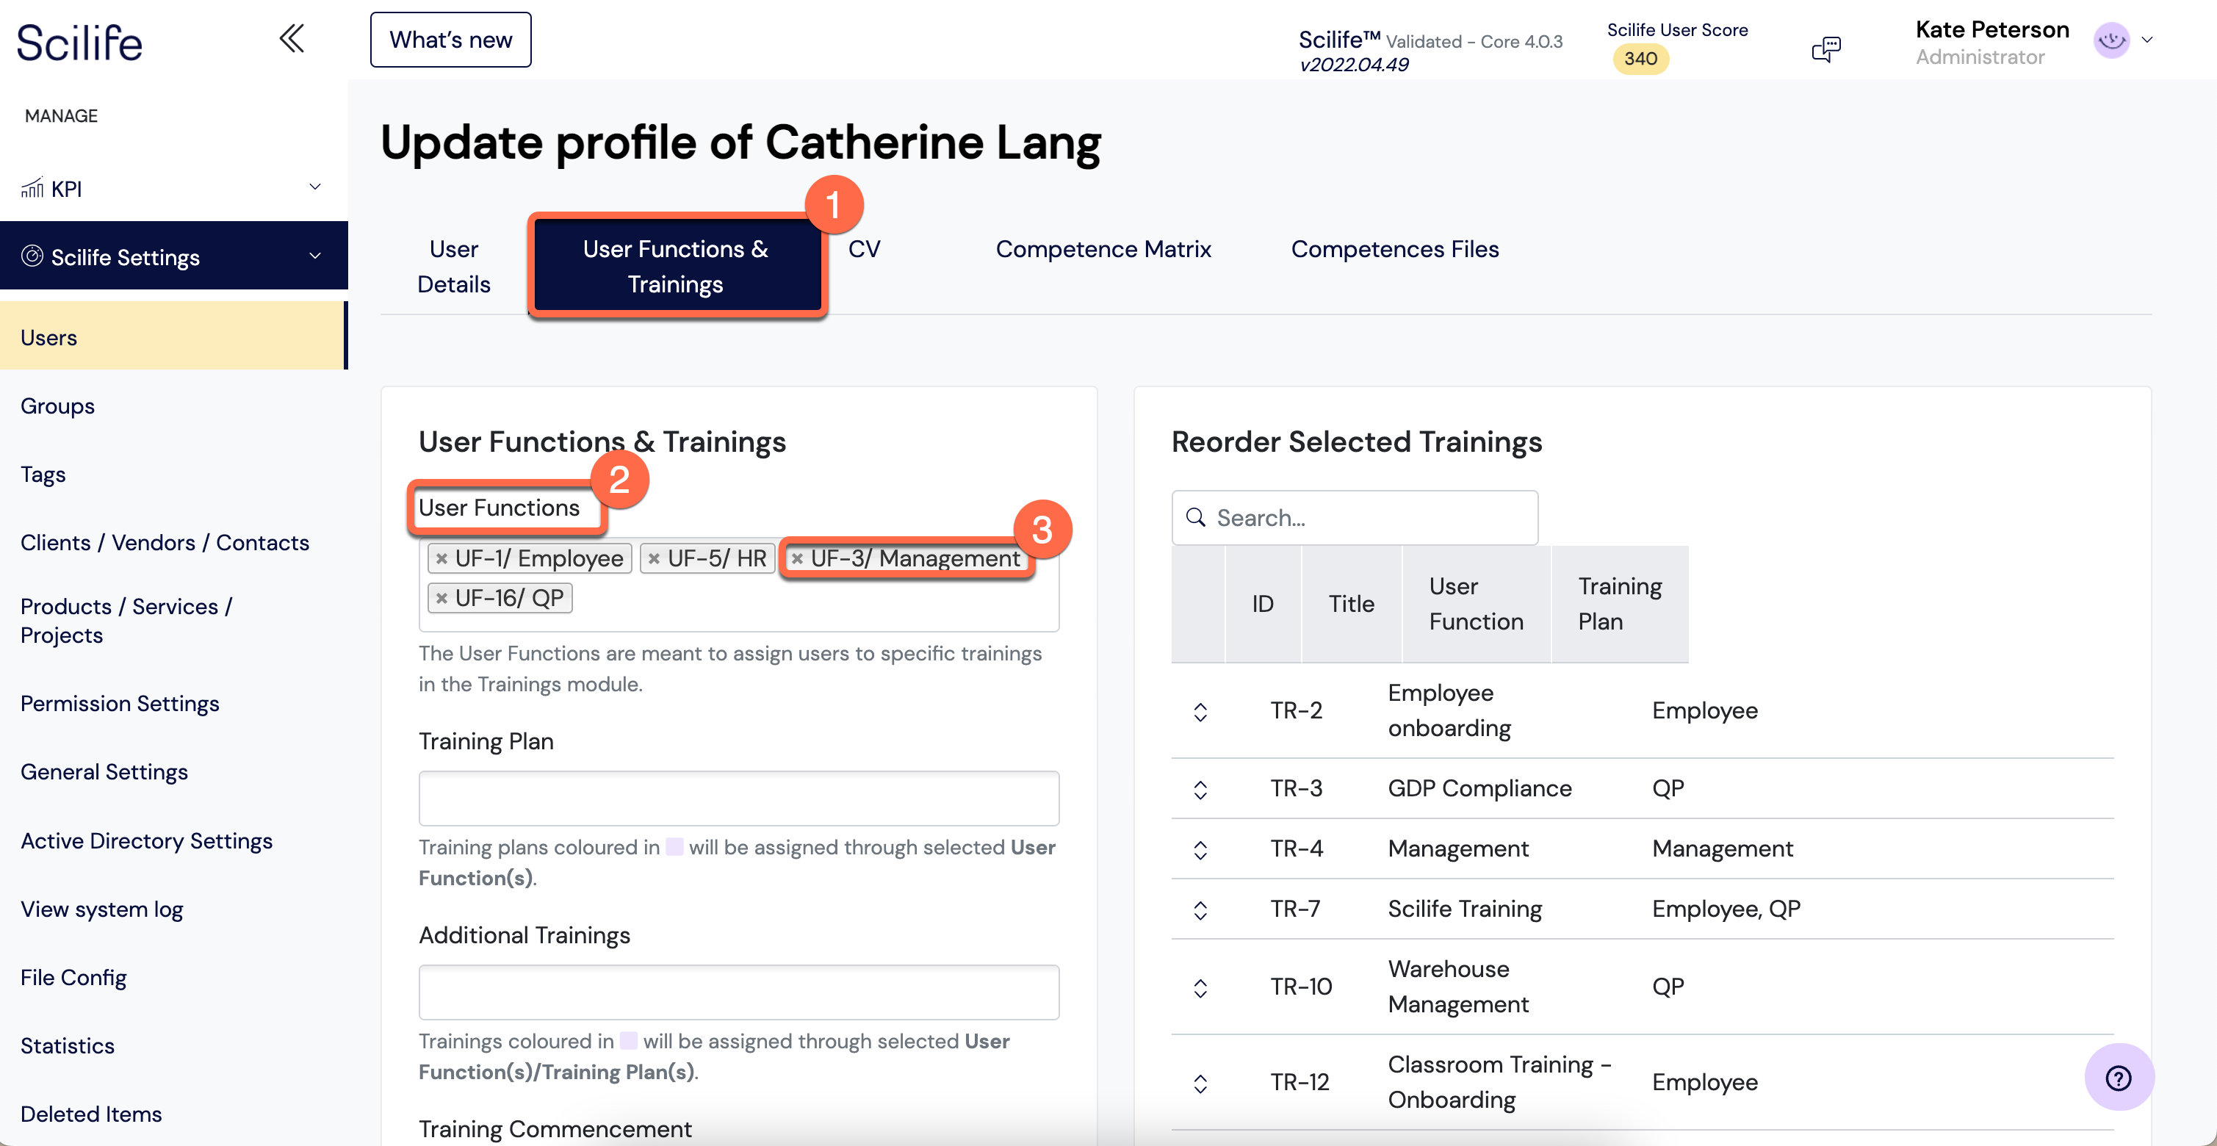Click the KPI chart icon
The image size is (2217, 1146).
pos(32,187)
